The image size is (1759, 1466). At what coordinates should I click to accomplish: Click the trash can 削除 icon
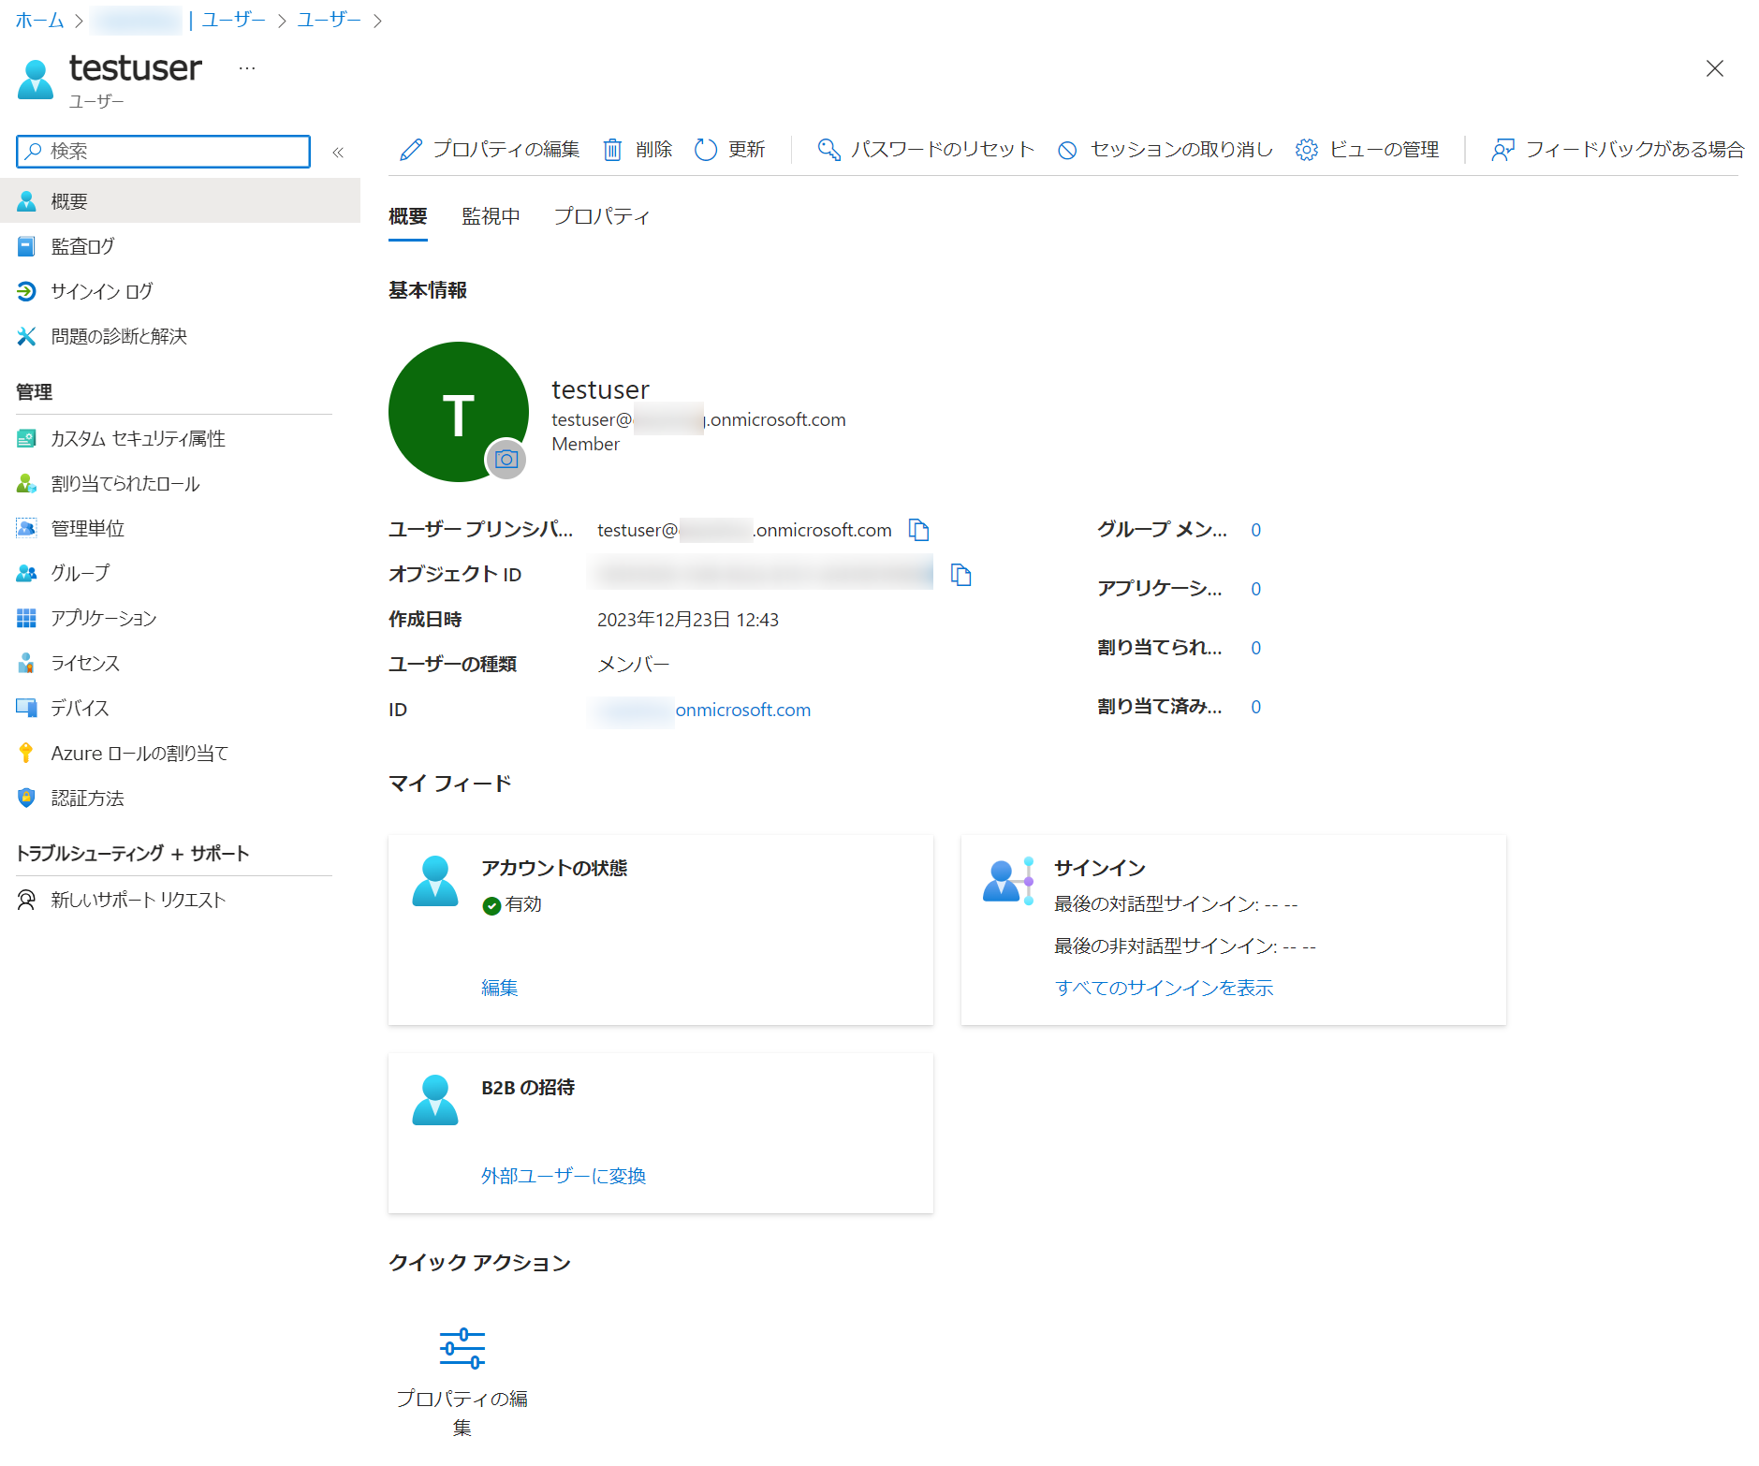[612, 150]
